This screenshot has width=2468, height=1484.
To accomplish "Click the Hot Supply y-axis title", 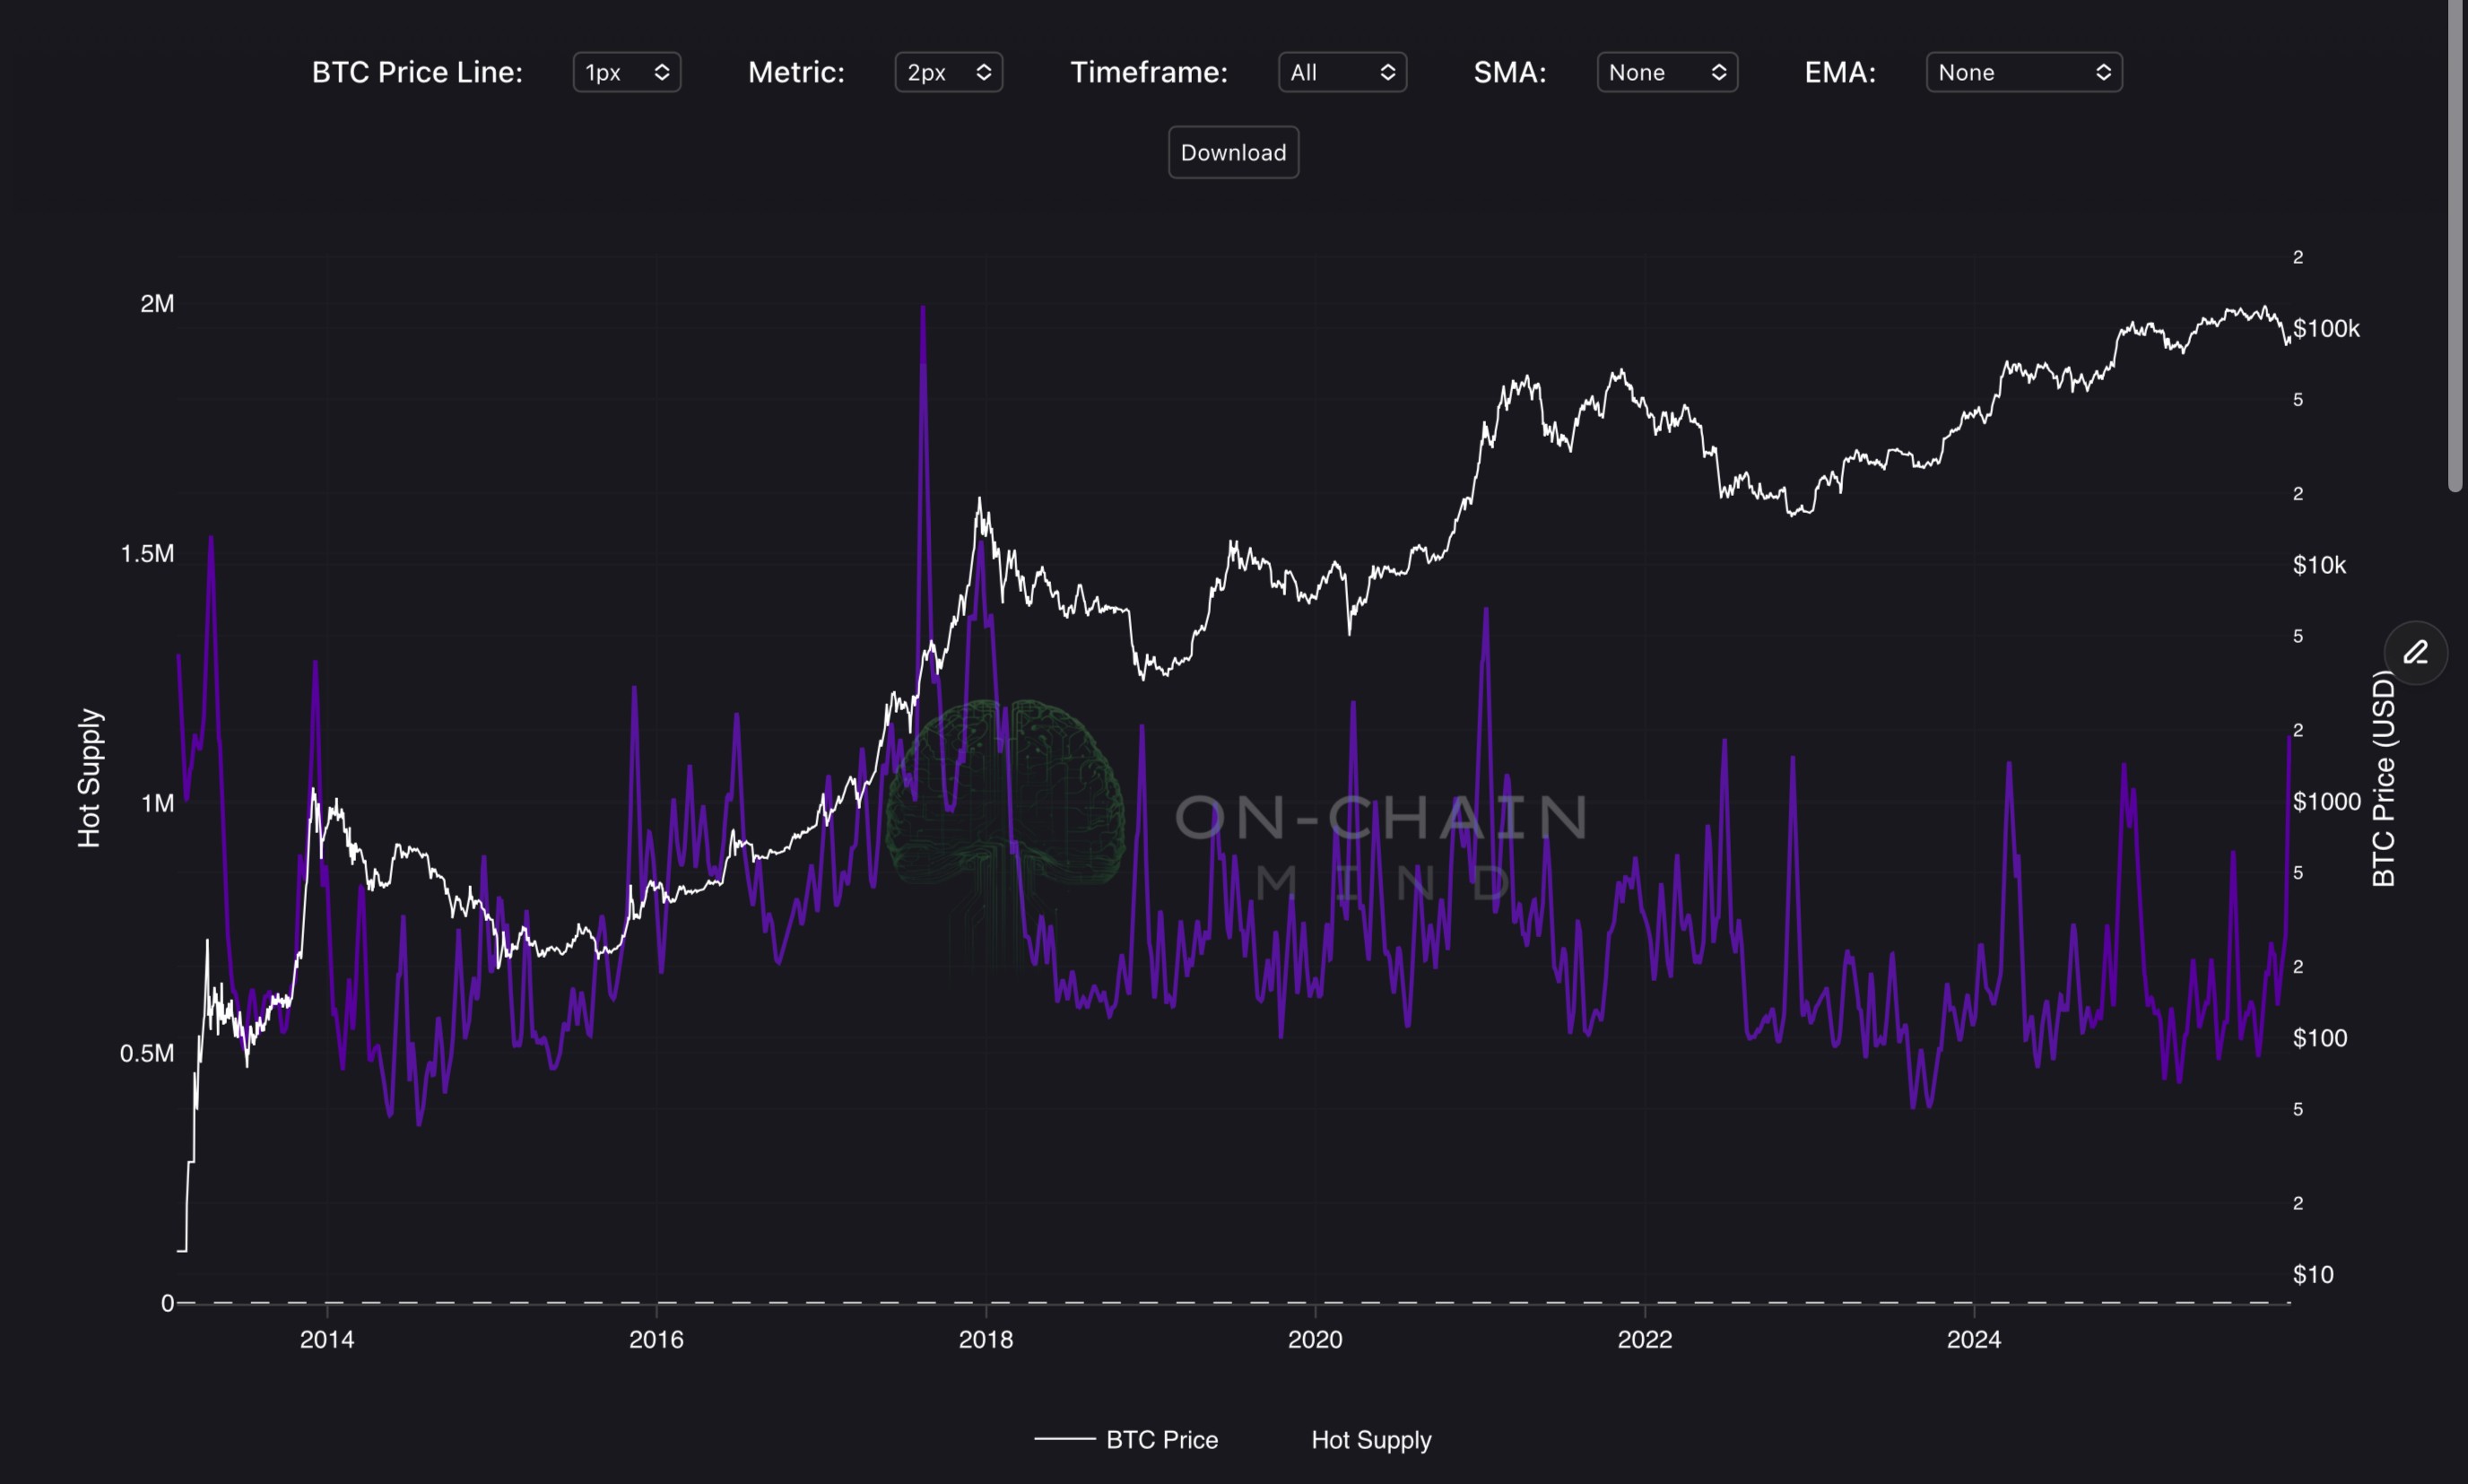I will [x=89, y=778].
